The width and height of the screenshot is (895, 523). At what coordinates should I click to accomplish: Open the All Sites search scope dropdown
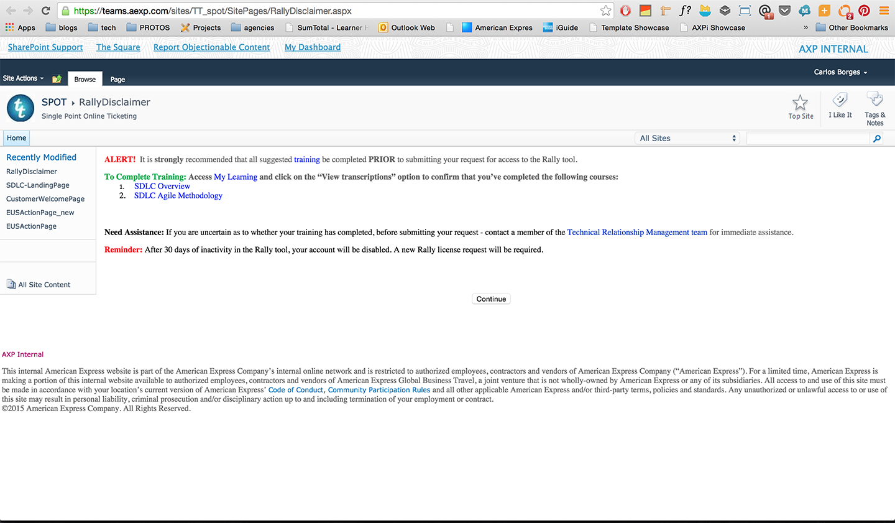688,138
